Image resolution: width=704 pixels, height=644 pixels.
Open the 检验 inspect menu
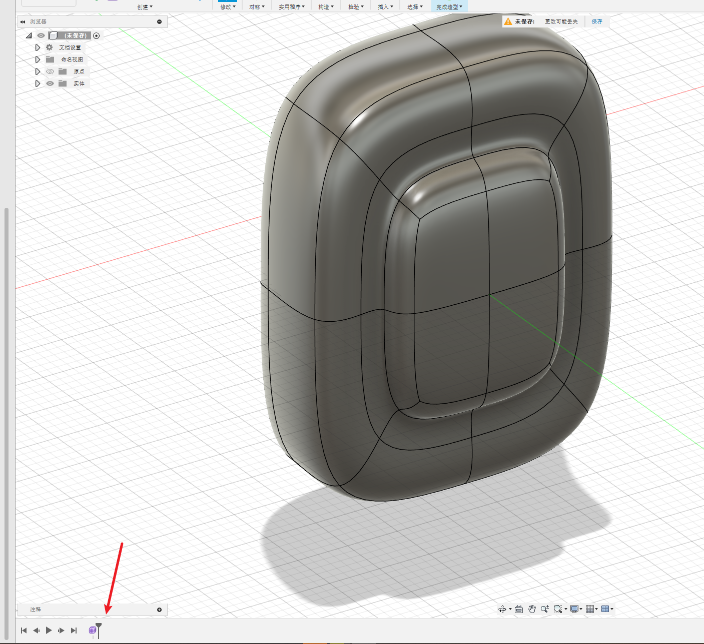[x=356, y=7]
